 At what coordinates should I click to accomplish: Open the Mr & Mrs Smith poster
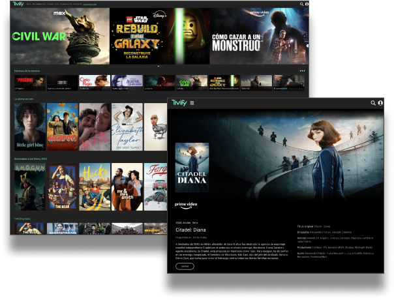[x=127, y=187]
